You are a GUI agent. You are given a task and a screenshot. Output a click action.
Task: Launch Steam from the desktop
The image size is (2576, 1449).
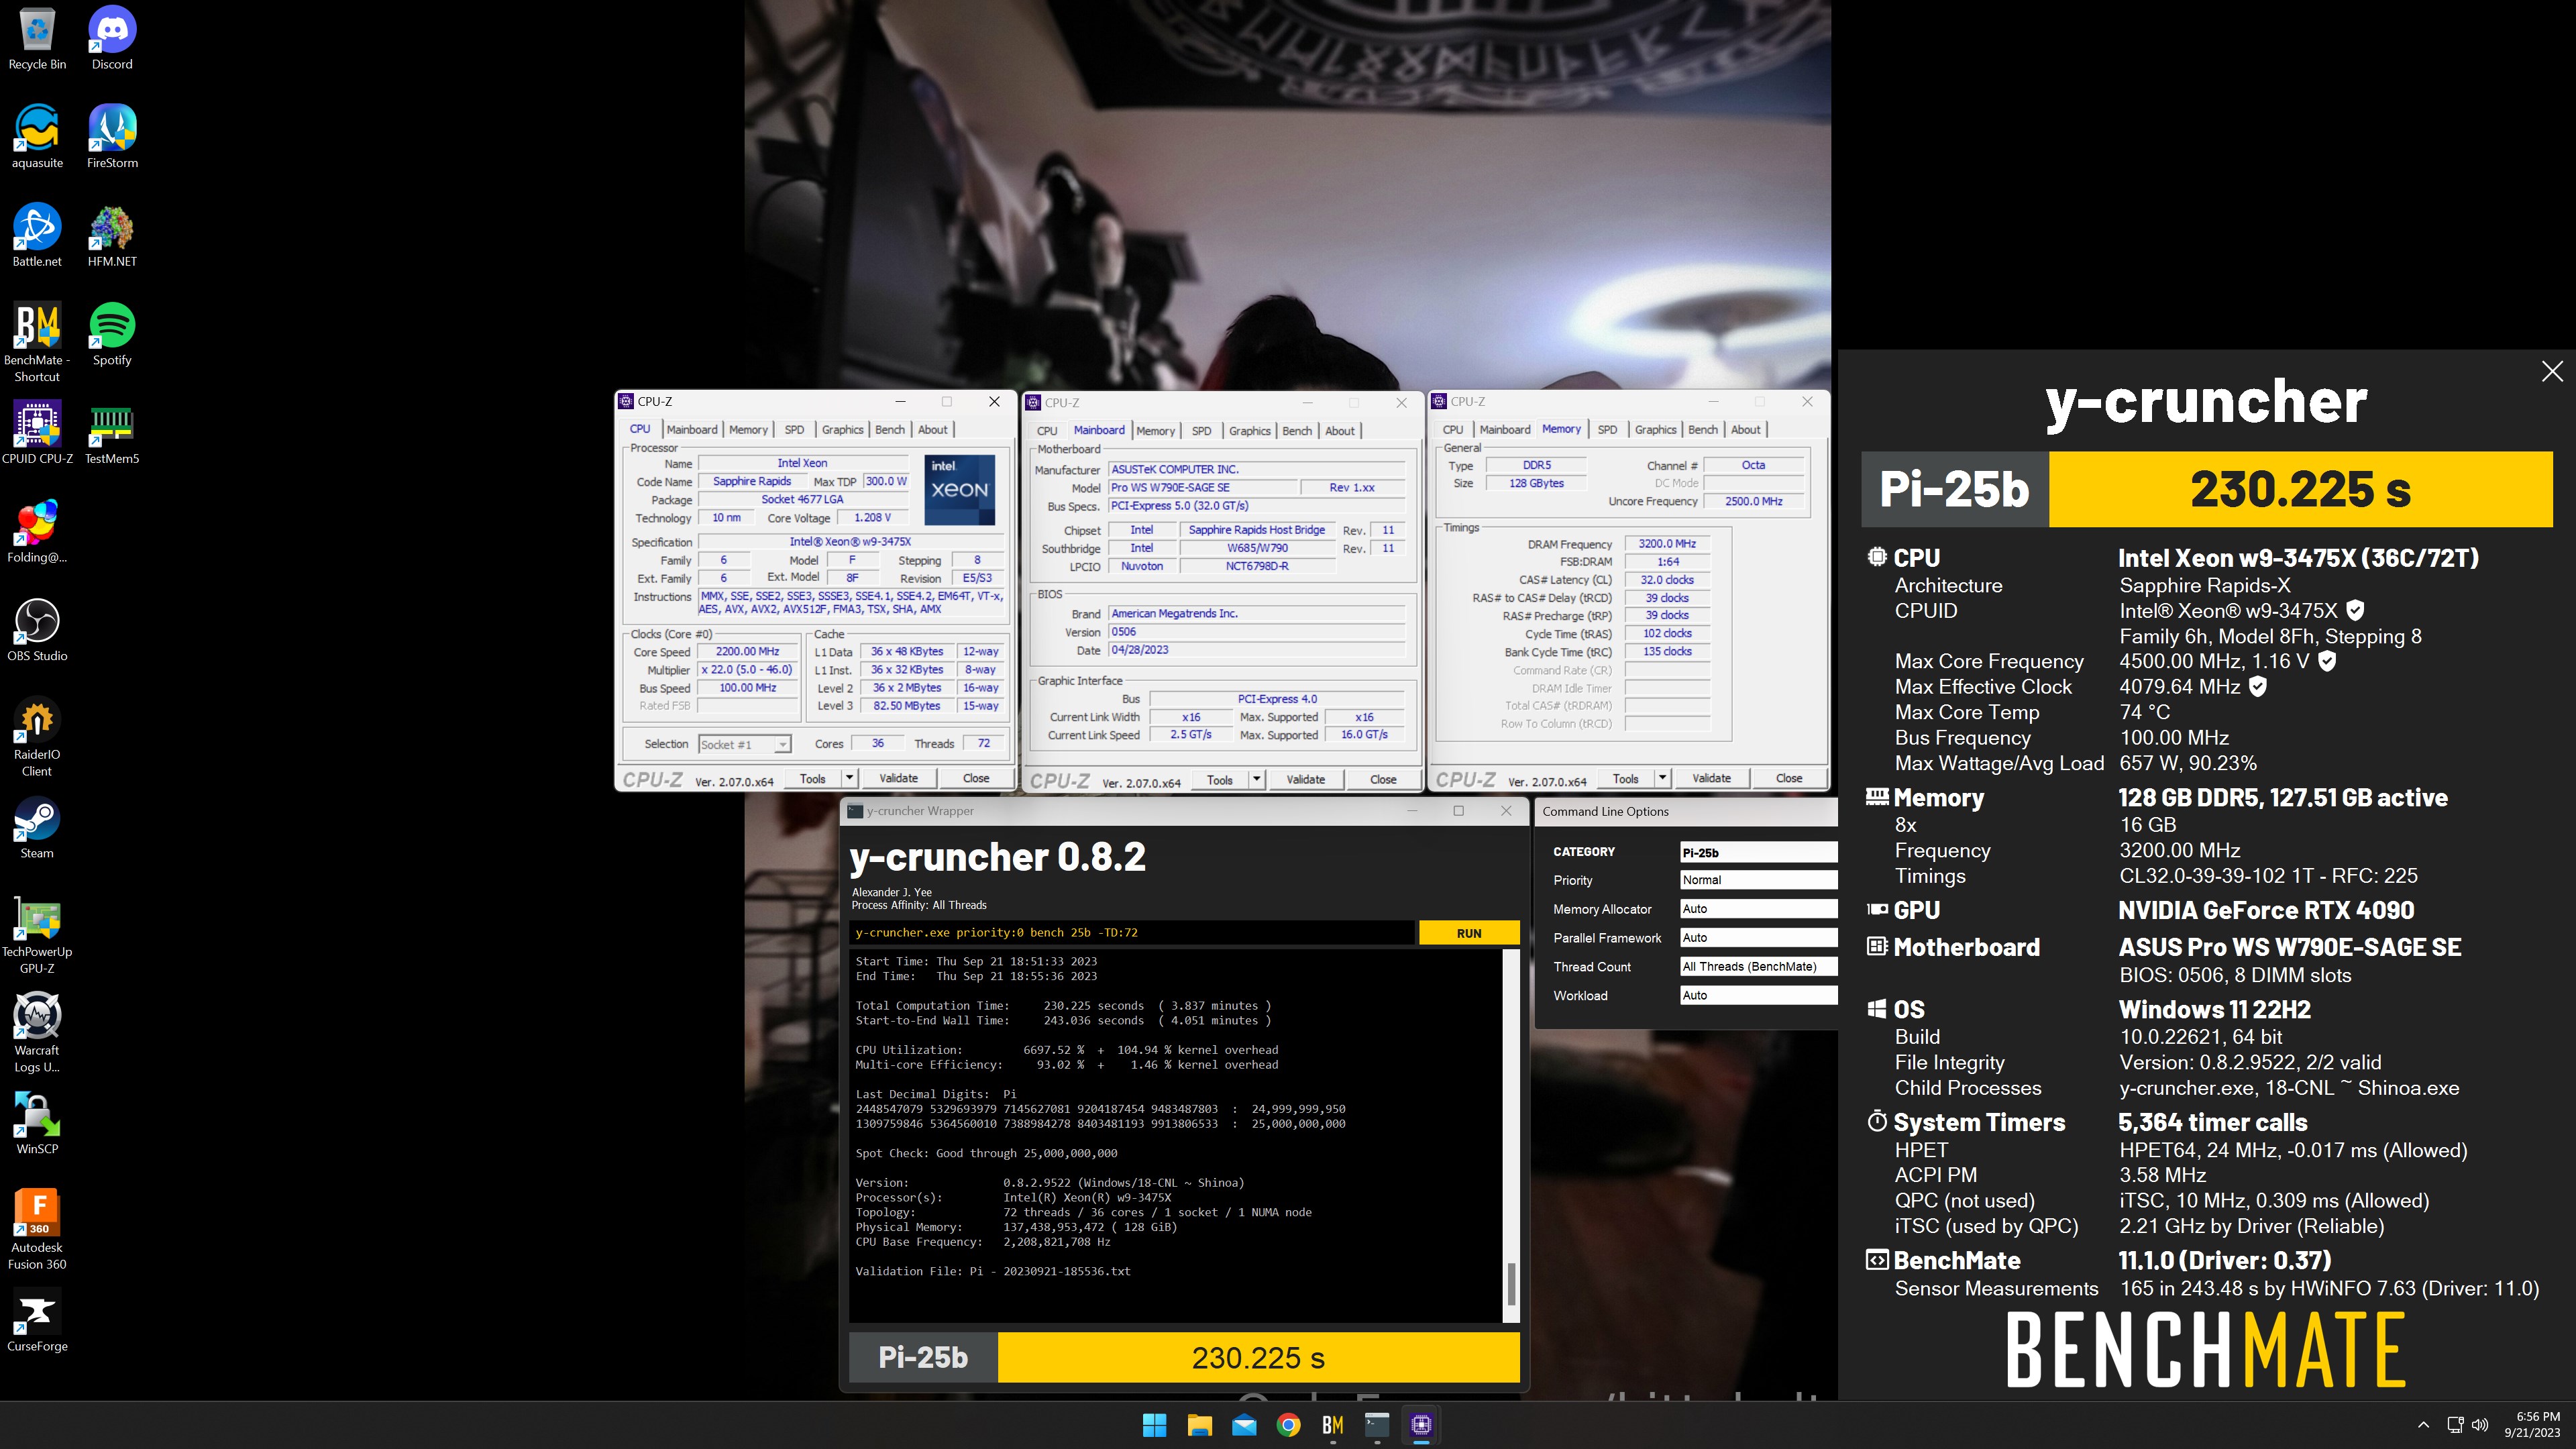[37, 827]
